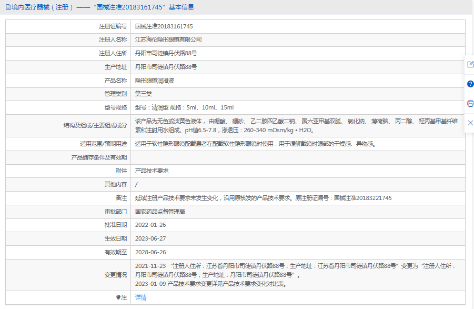Screen dimensions: 474x309
Task: Click approval date 2022-01-26
Action: point(150,225)
